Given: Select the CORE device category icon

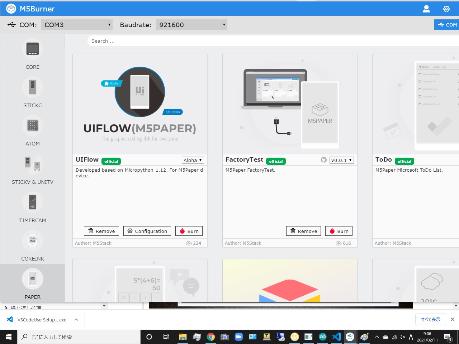Looking at the screenshot, I should click(x=33, y=49).
